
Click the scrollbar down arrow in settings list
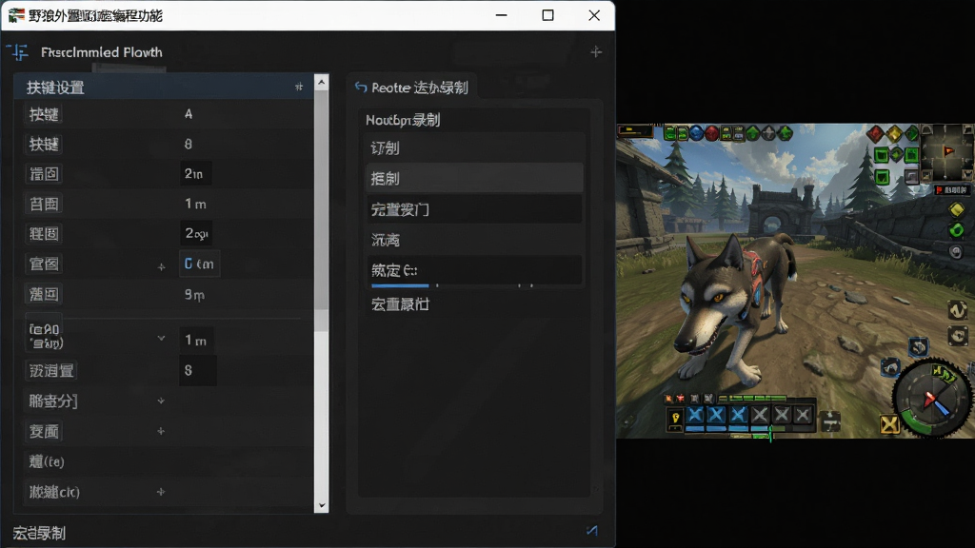point(322,505)
